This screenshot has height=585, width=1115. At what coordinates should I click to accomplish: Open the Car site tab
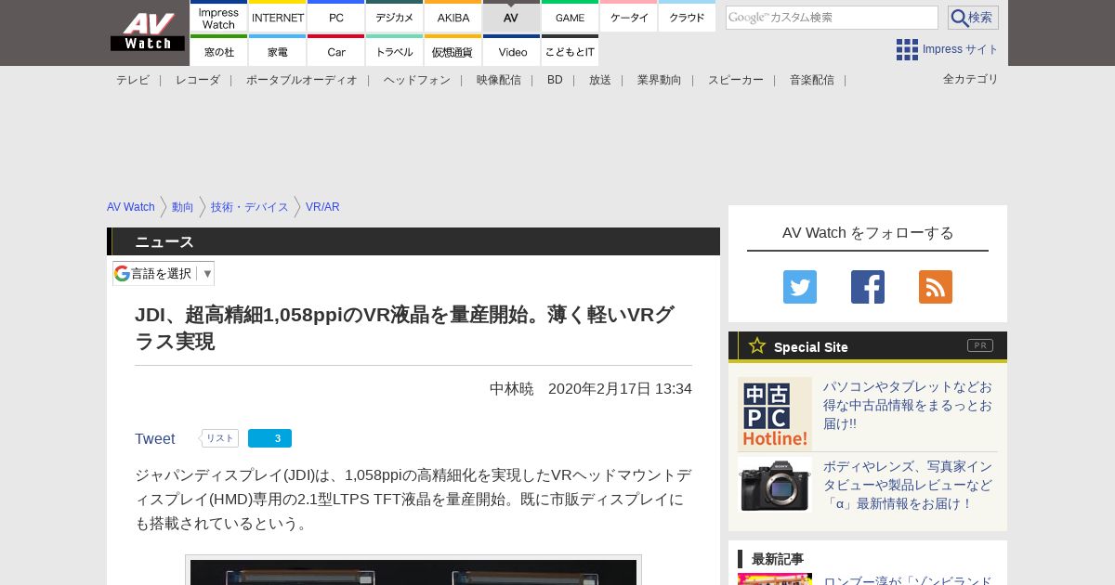(336, 51)
